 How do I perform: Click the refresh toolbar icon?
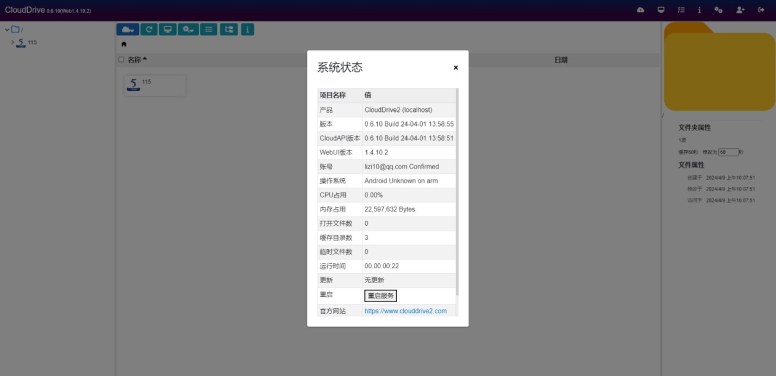pos(149,29)
